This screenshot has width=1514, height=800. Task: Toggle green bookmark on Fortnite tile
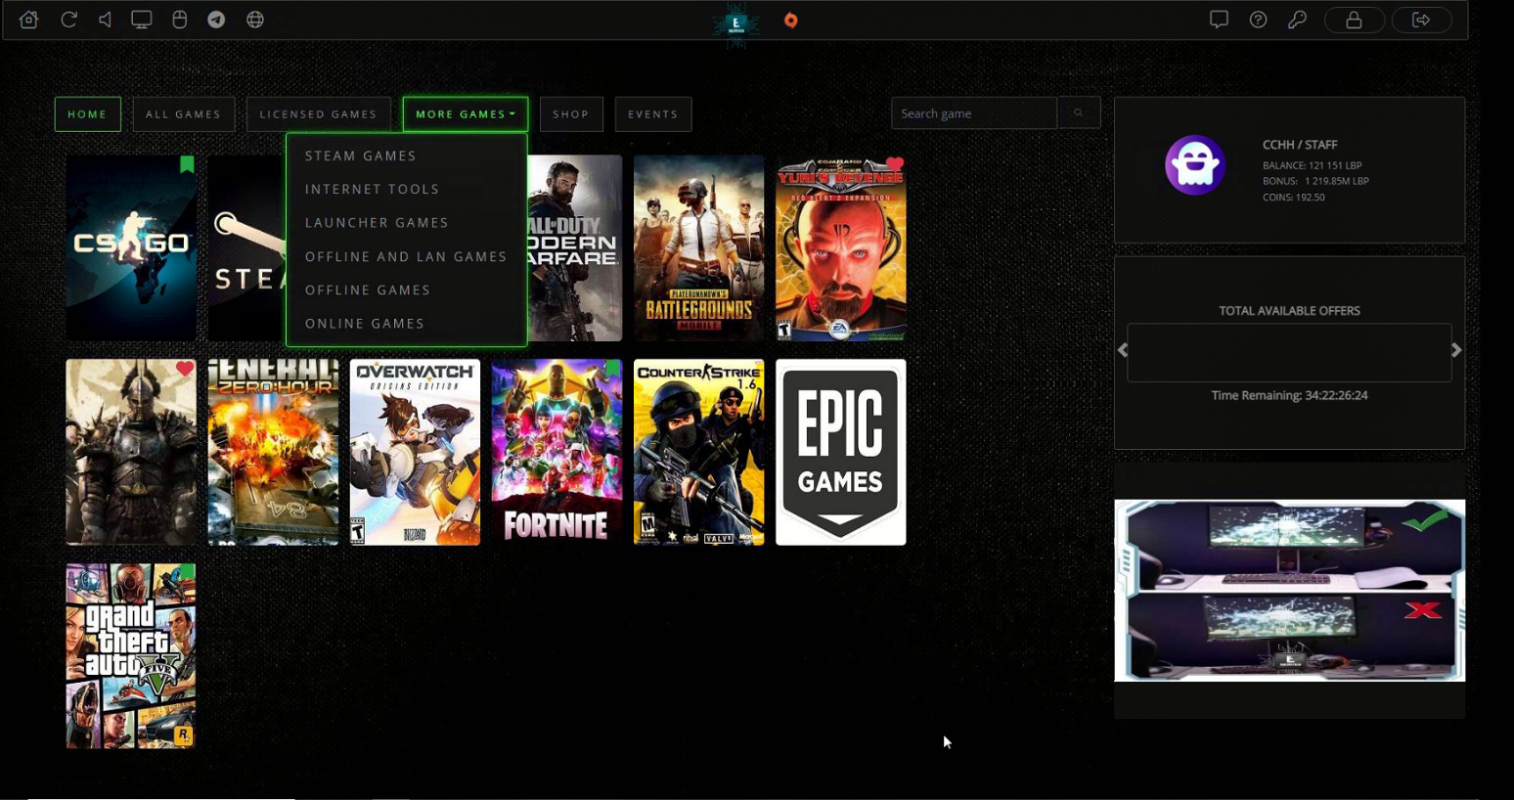click(x=612, y=369)
